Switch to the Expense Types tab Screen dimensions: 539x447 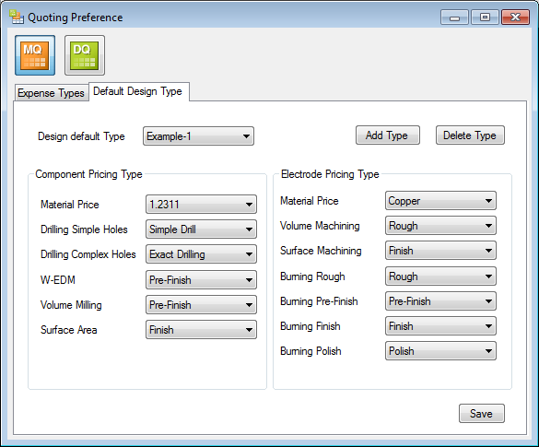click(x=51, y=93)
